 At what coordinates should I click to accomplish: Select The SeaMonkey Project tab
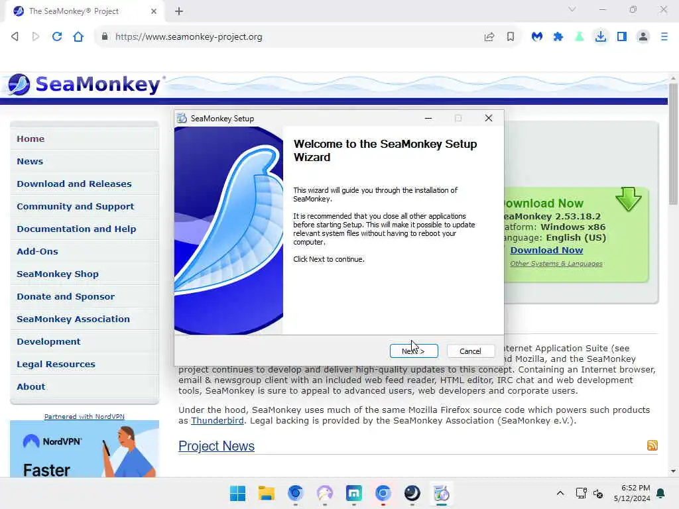pos(84,11)
